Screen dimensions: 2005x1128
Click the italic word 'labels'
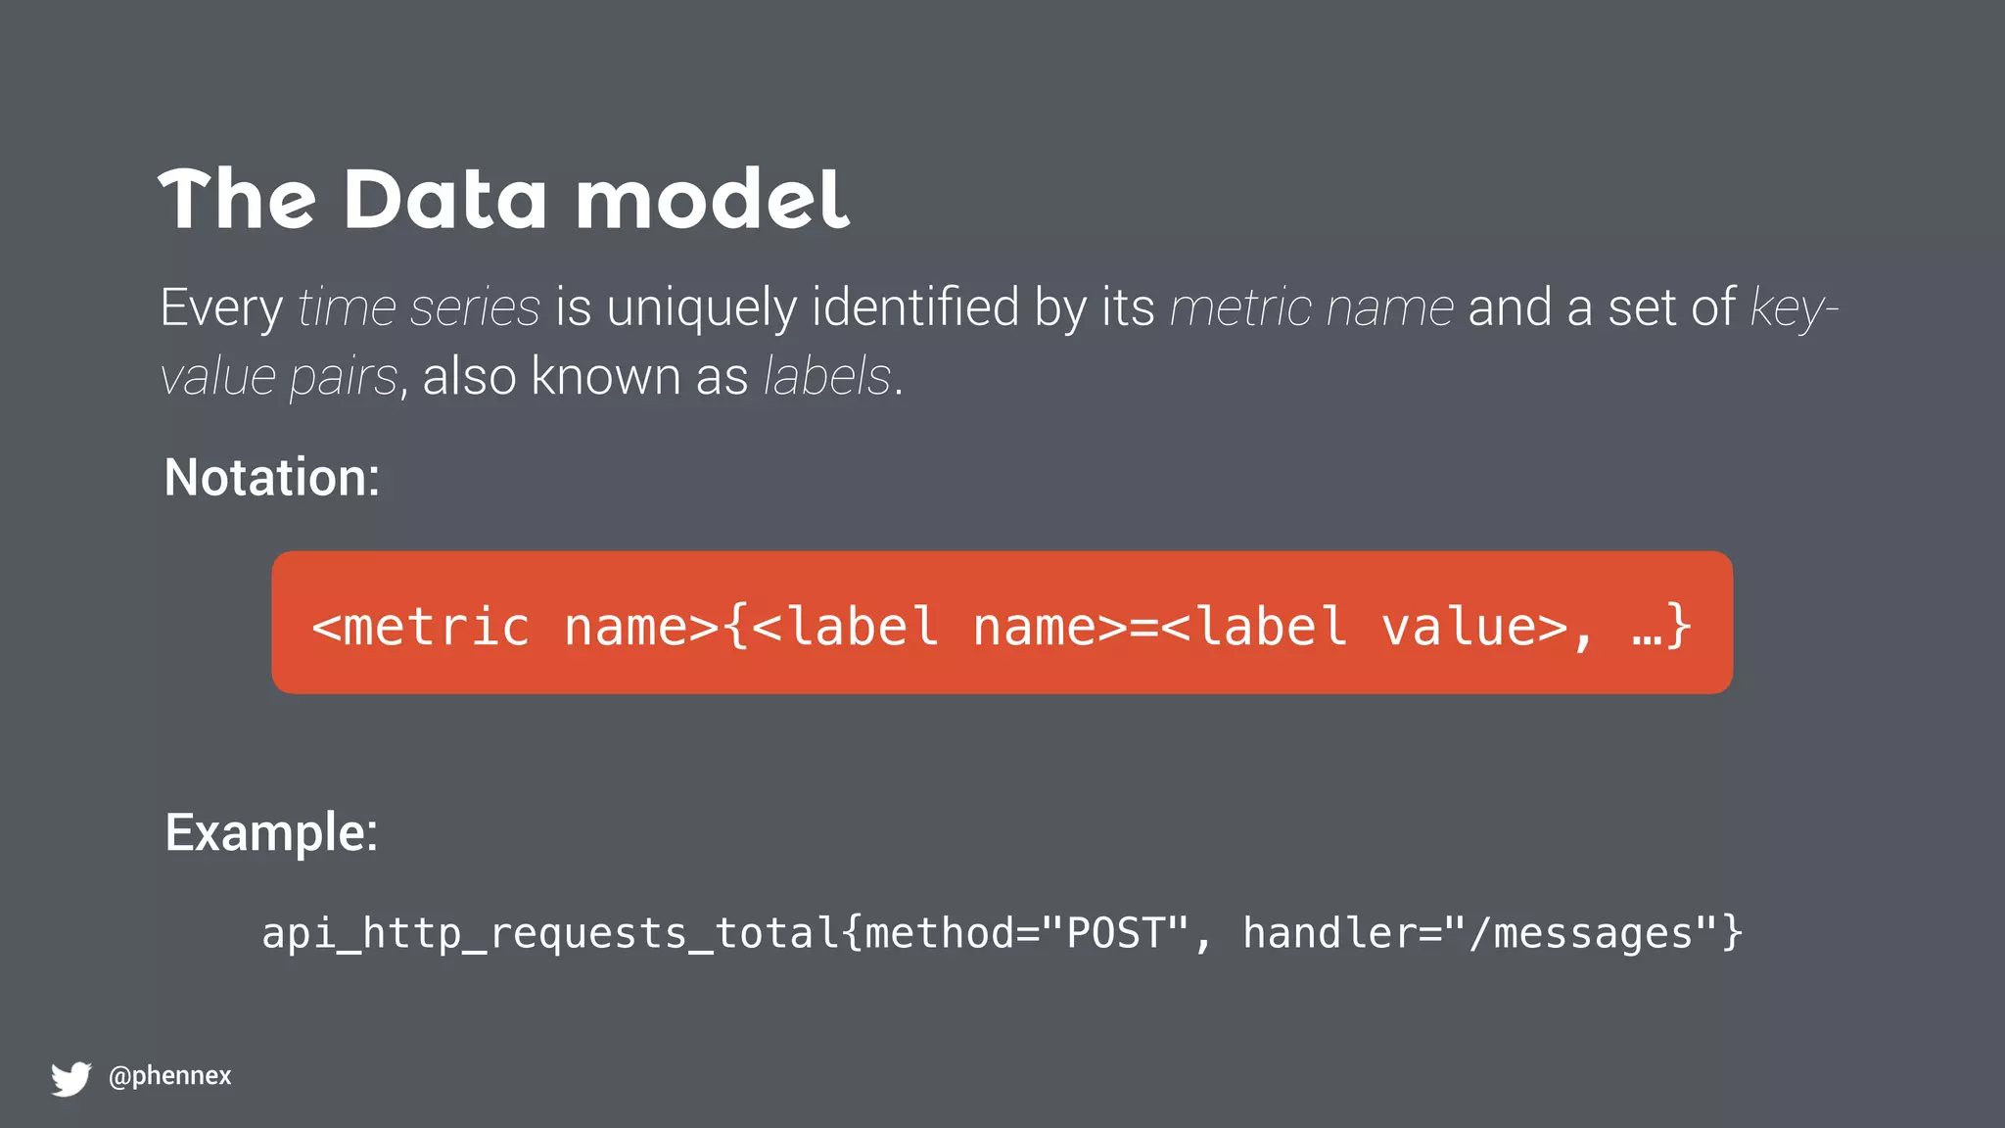(827, 377)
